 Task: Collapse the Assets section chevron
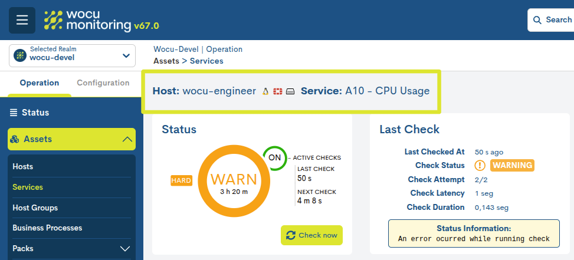pos(126,140)
